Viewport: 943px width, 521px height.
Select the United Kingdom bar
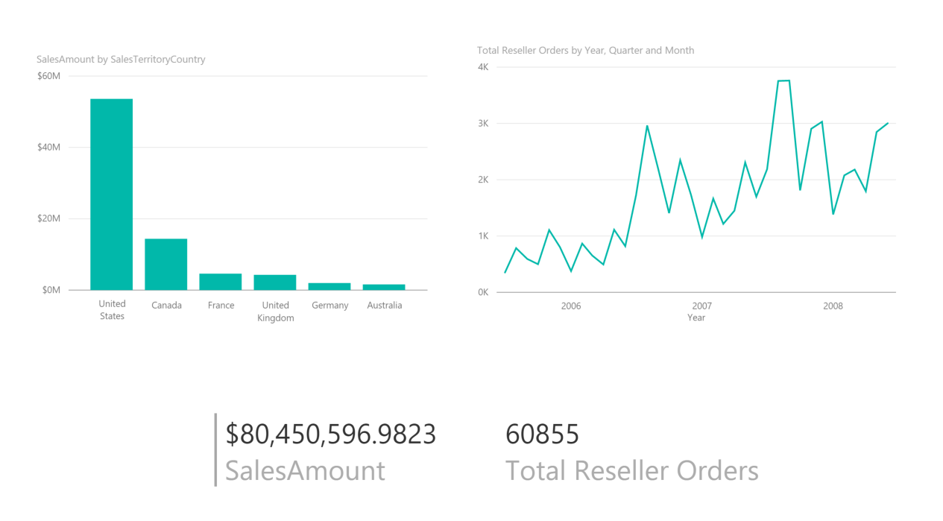(274, 282)
